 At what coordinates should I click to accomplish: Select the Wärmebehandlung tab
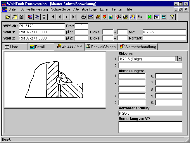click(x=138, y=47)
